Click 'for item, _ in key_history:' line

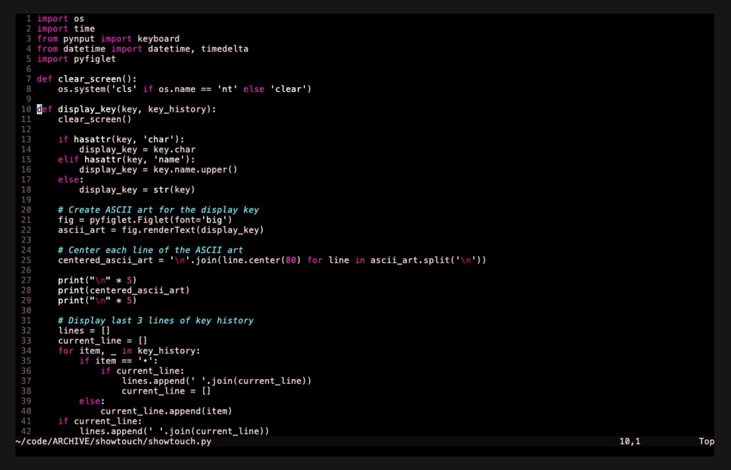(129, 351)
